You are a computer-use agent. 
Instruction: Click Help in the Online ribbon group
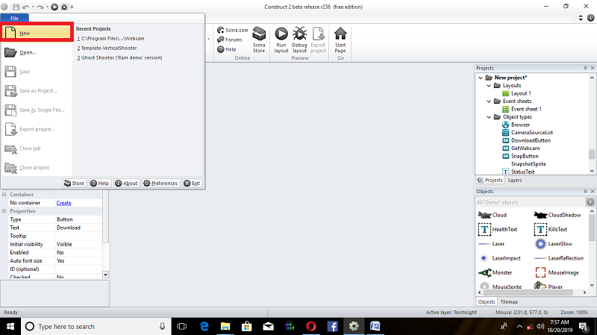(x=227, y=49)
